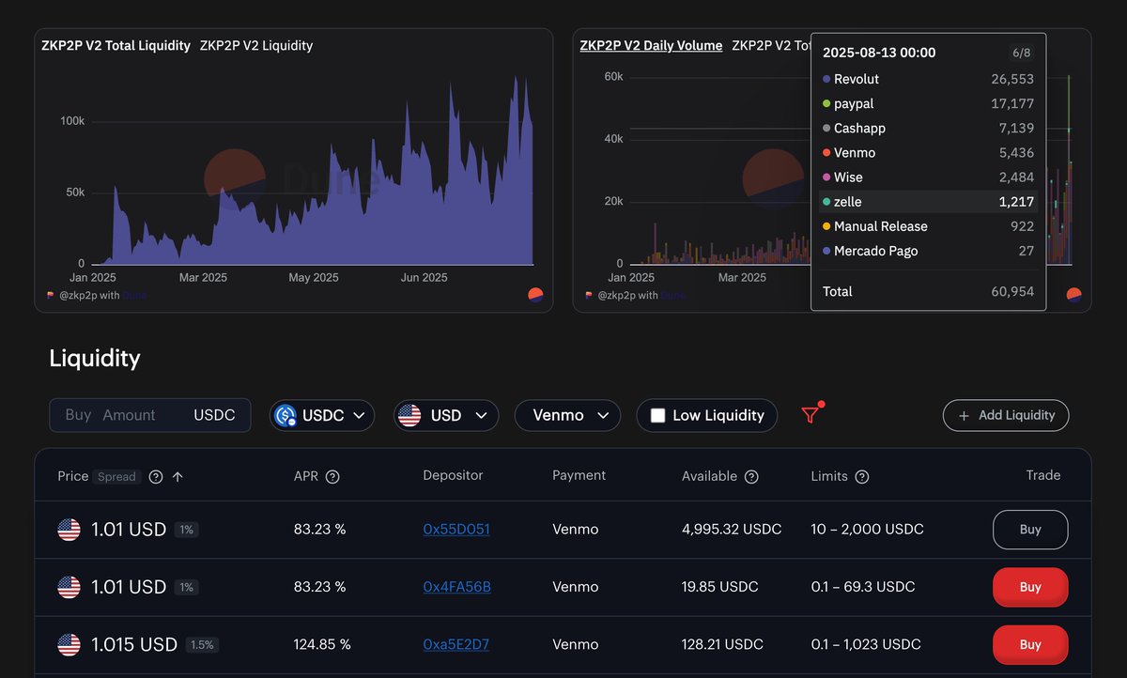Viewport: 1127px width, 678px height.
Task: Click the zelle entry in the volume tooltip
Action: pyautogui.click(x=928, y=202)
